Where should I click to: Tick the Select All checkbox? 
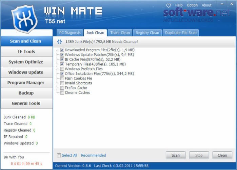pyautogui.click(x=59, y=155)
